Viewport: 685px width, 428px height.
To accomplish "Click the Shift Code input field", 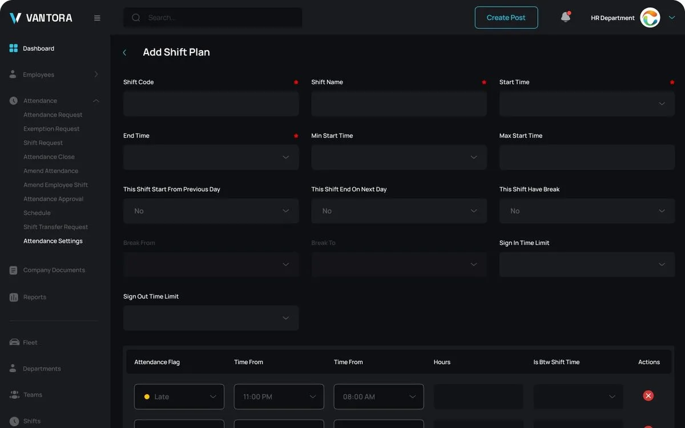I will 211,104.
